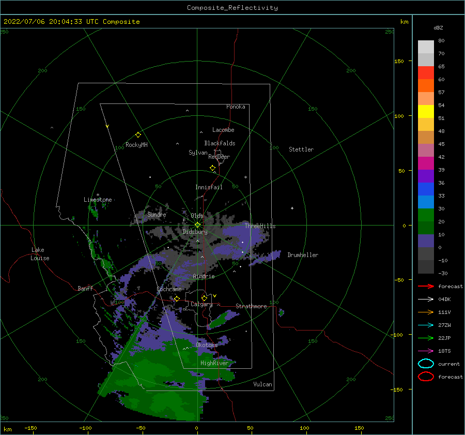Viewport: 465px width, 435px height.
Task: Click the yellow diamond marker near RockyMH
Action: coord(138,135)
